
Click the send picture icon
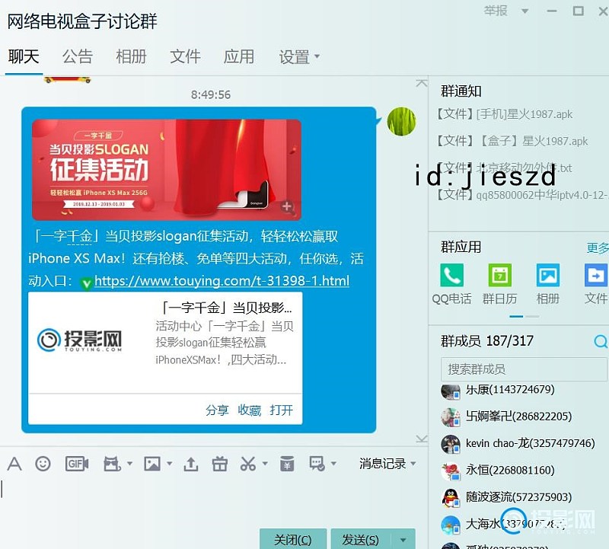click(x=152, y=464)
